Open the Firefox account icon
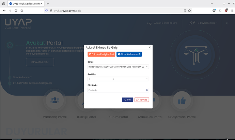The height and width of the screenshot is (140, 235). (x=214, y=11)
